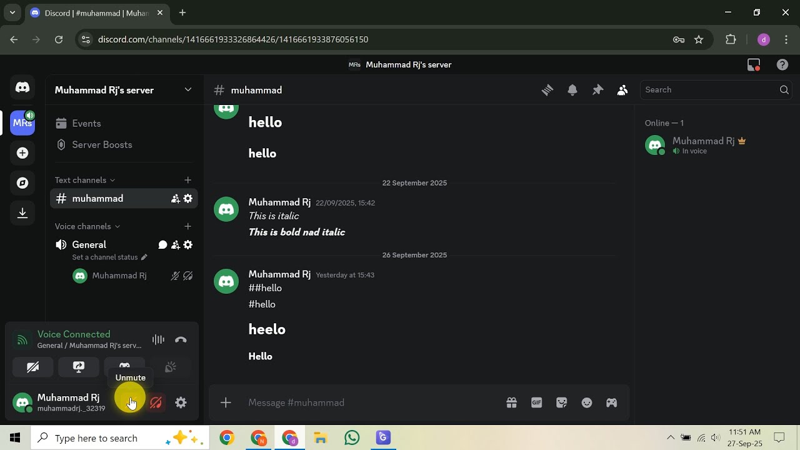This screenshot has height=450, width=800.
Task: Open Discord Direct Messages home icon
Action: 22,87
